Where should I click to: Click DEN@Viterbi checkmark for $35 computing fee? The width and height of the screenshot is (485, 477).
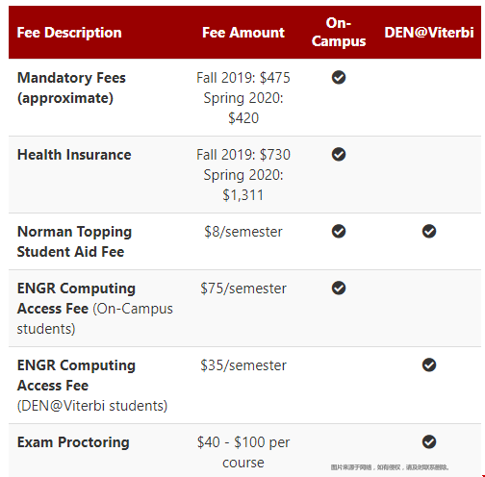(x=429, y=364)
